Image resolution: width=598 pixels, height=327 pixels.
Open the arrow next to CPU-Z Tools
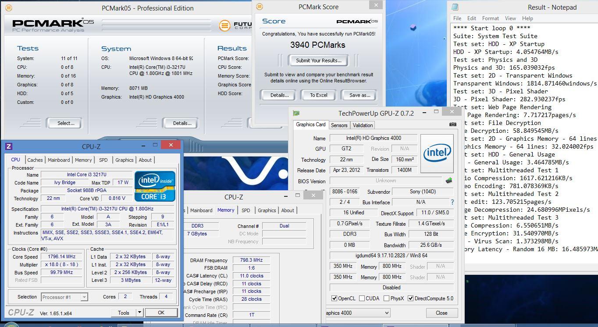tap(139, 313)
